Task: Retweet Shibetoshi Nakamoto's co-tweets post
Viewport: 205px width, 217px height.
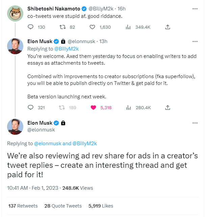Action: [x=62, y=27]
